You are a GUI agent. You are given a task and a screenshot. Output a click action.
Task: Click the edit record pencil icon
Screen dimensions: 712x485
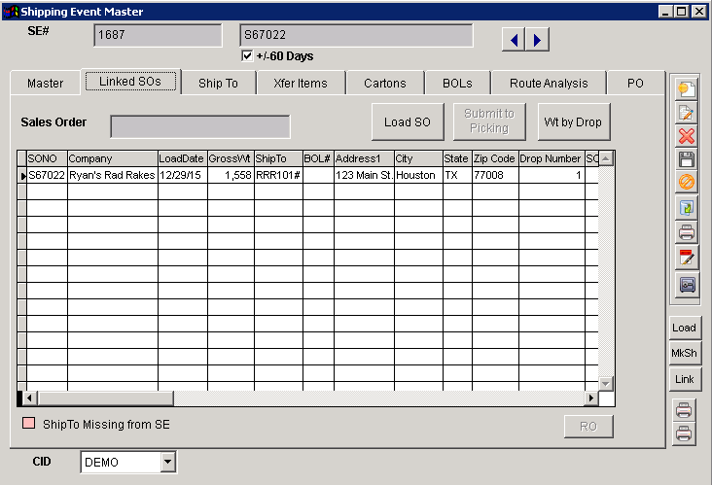point(687,112)
